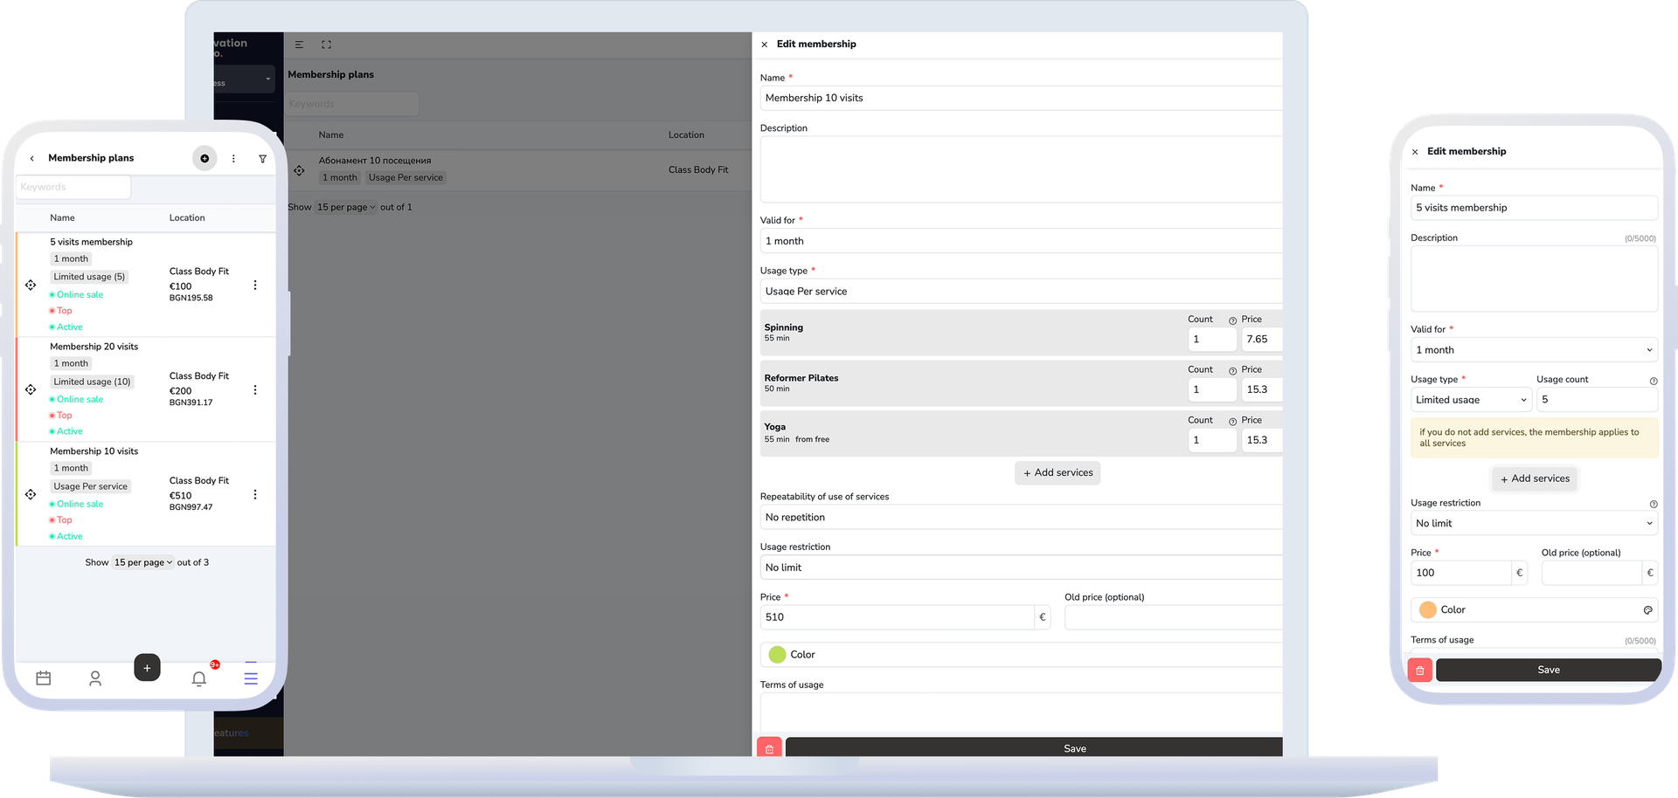Screen dimensions: 1678x798
Task: Close the Edit membership panel on desktop
Action: [765, 45]
